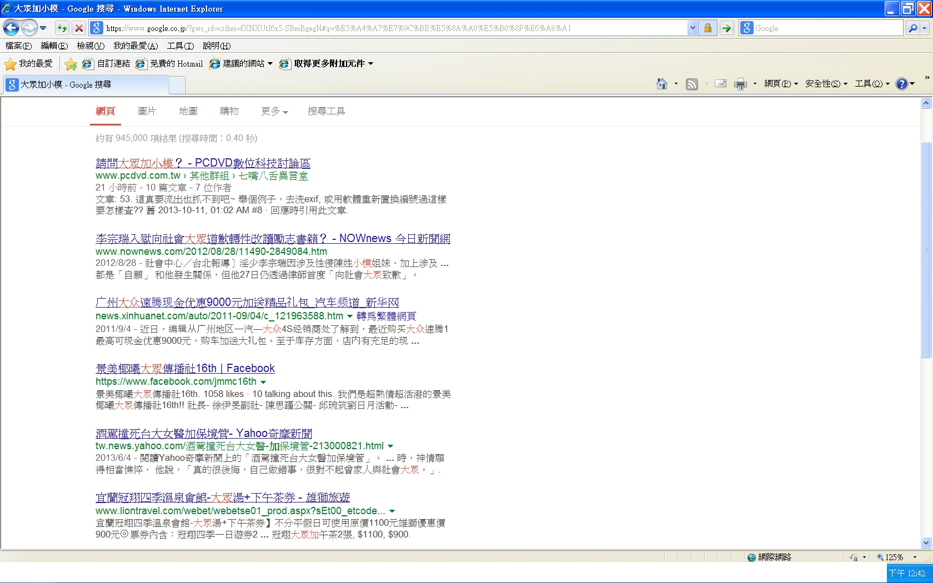Click the vertical scrollbar down arrow
The height and width of the screenshot is (583, 933).
926,543
